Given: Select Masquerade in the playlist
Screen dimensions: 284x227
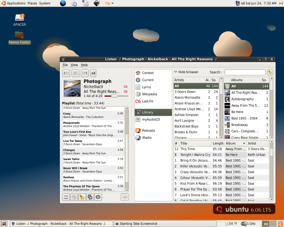Looking at the screenshot, I should click(x=93, y=124).
